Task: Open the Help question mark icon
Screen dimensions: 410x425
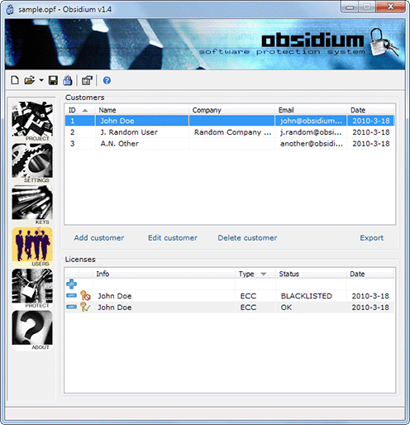Action: [x=107, y=80]
